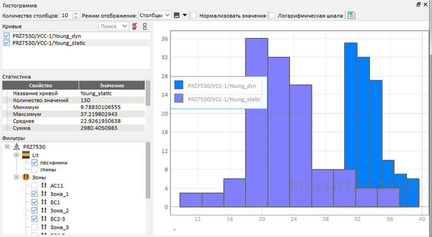Click the Lit lithology icon
Image resolution: width=432 pixels, height=237 pixels.
26,155
